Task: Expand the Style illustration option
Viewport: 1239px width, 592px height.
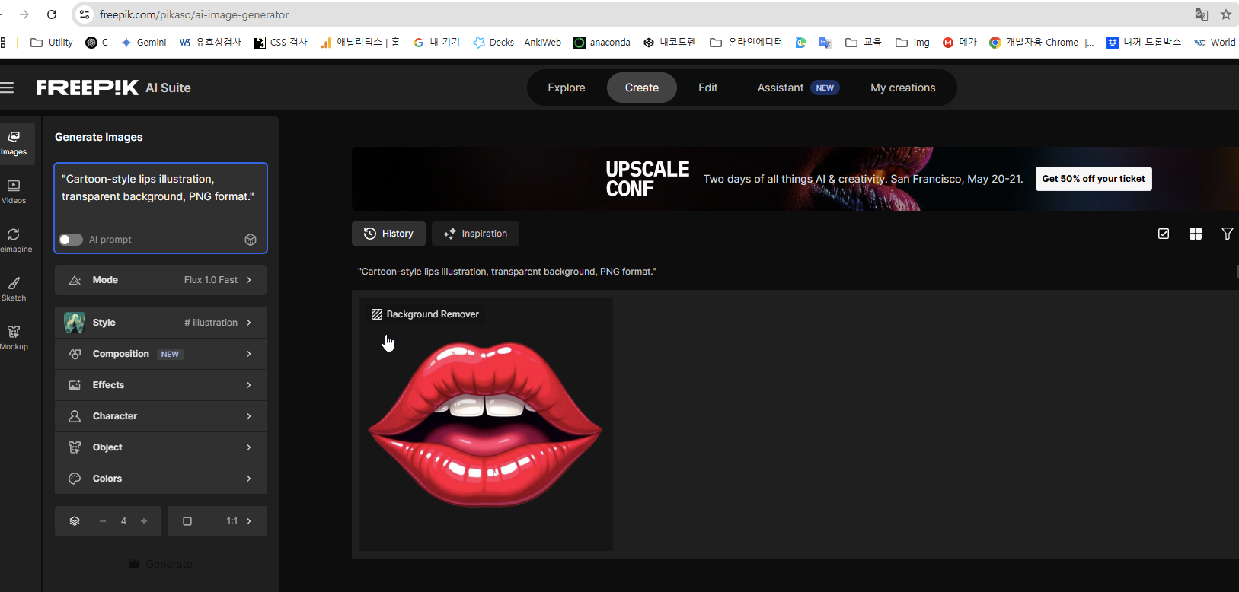Action: click(161, 323)
